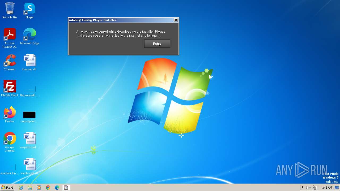Select the Skype desktop shortcut
Image resolution: width=340 pixels, height=191 pixels.
tap(29, 11)
